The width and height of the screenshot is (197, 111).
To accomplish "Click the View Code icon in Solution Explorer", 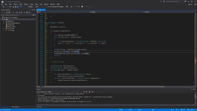I will coord(25,12).
